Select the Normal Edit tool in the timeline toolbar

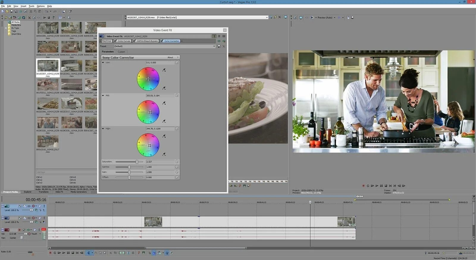coord(89,253)
